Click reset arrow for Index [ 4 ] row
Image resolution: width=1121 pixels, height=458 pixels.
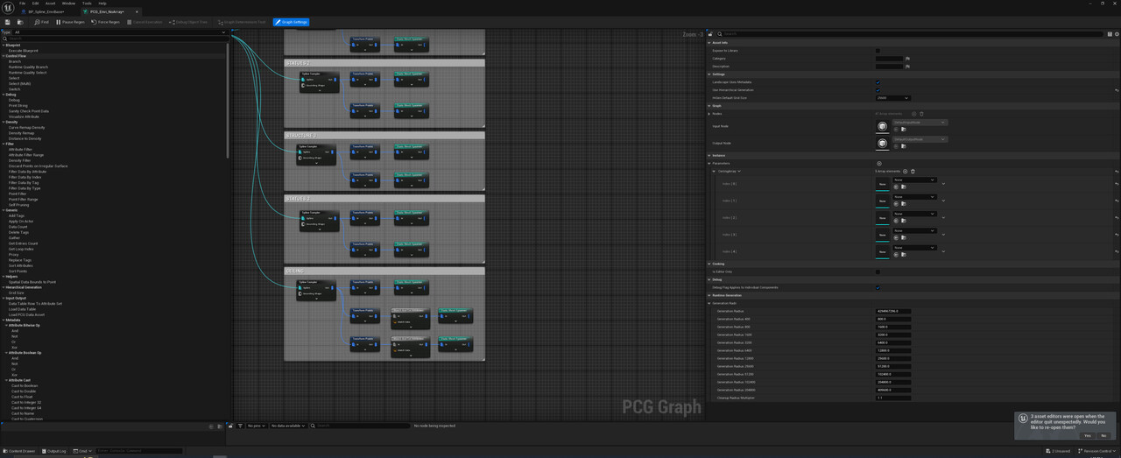pos(1116,251)
